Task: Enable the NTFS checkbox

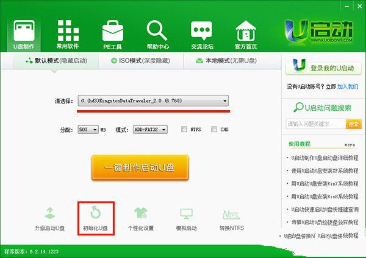Action: pyautogui.click(x=184, y=130)
